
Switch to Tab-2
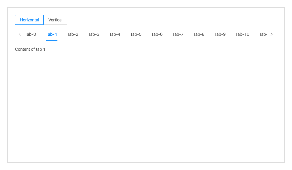click(x=73, y=34)
